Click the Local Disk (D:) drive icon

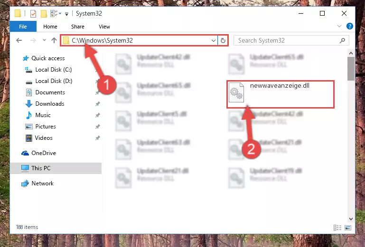click(29, 82)
